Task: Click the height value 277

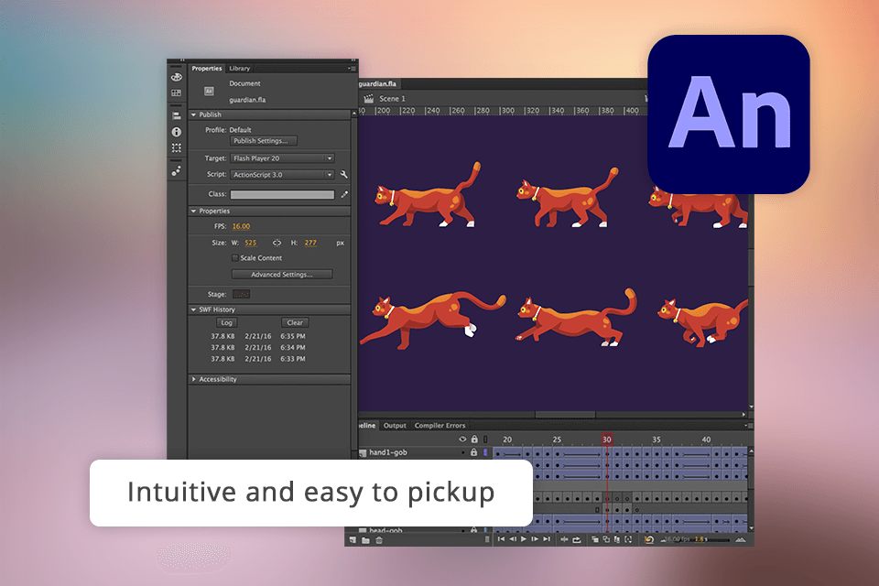Action: coord(310,243)
